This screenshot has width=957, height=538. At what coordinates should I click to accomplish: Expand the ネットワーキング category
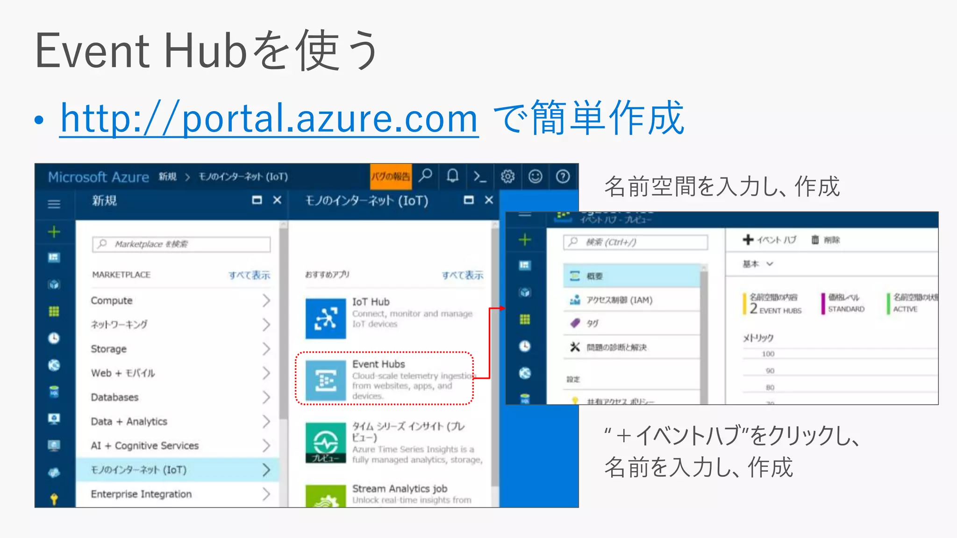[x=181, y=325]
